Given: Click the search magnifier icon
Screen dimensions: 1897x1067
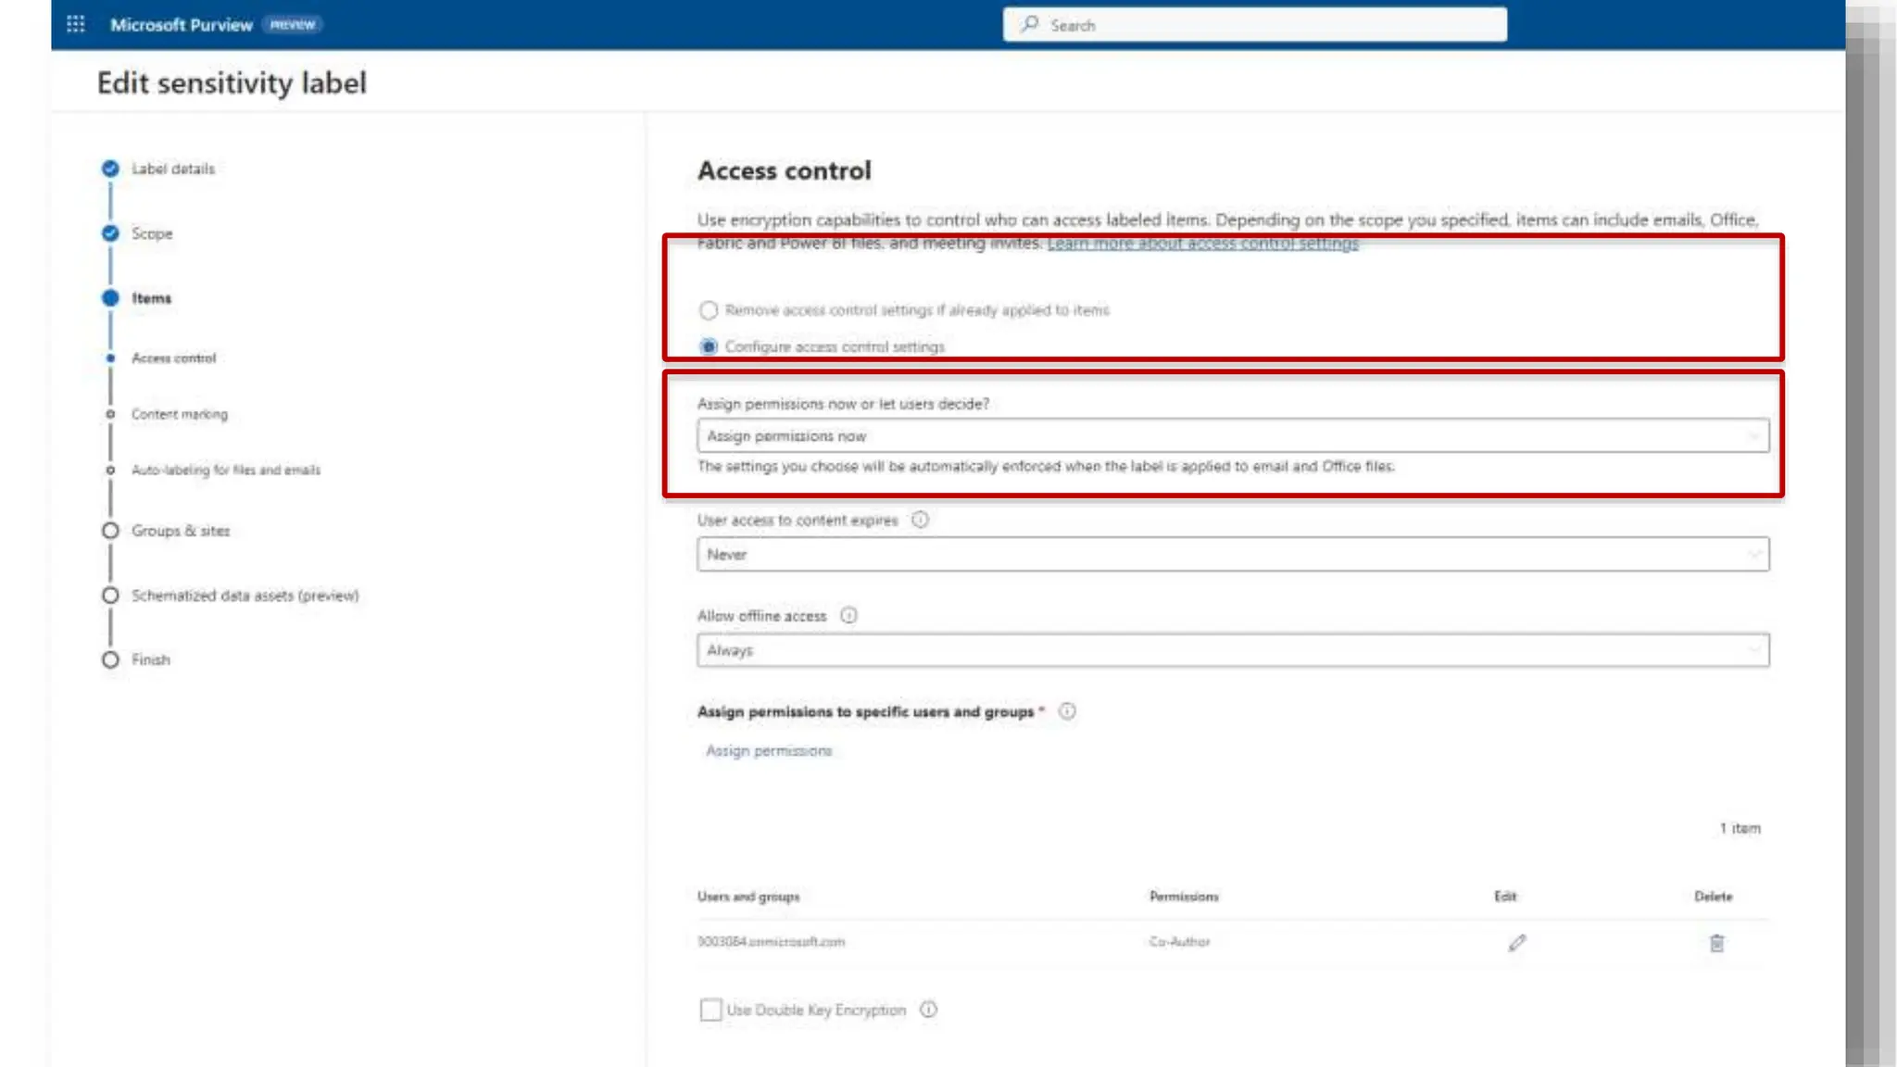Looking at the screenshot, I should point(1029,25).
